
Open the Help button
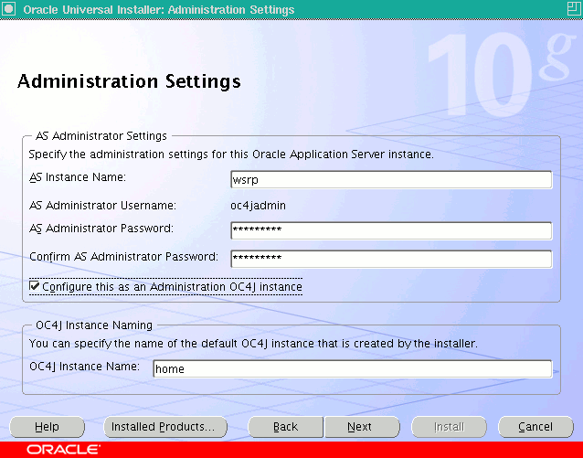click(47, 427)
